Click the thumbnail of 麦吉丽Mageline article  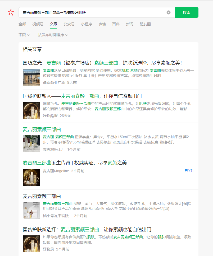[31, 177]
